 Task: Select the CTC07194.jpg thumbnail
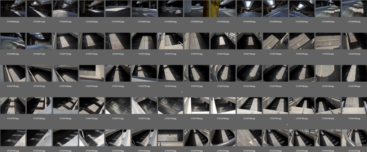point(354,105)
